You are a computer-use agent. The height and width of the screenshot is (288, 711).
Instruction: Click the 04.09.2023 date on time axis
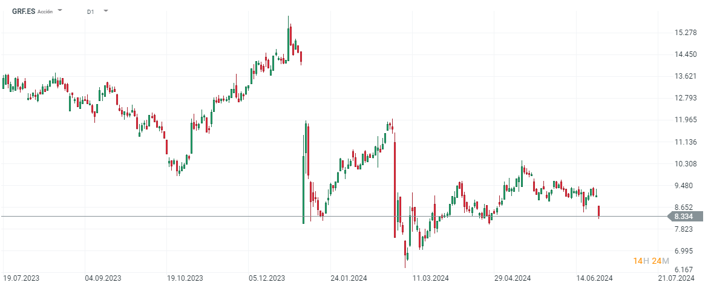tap(103, 278)
